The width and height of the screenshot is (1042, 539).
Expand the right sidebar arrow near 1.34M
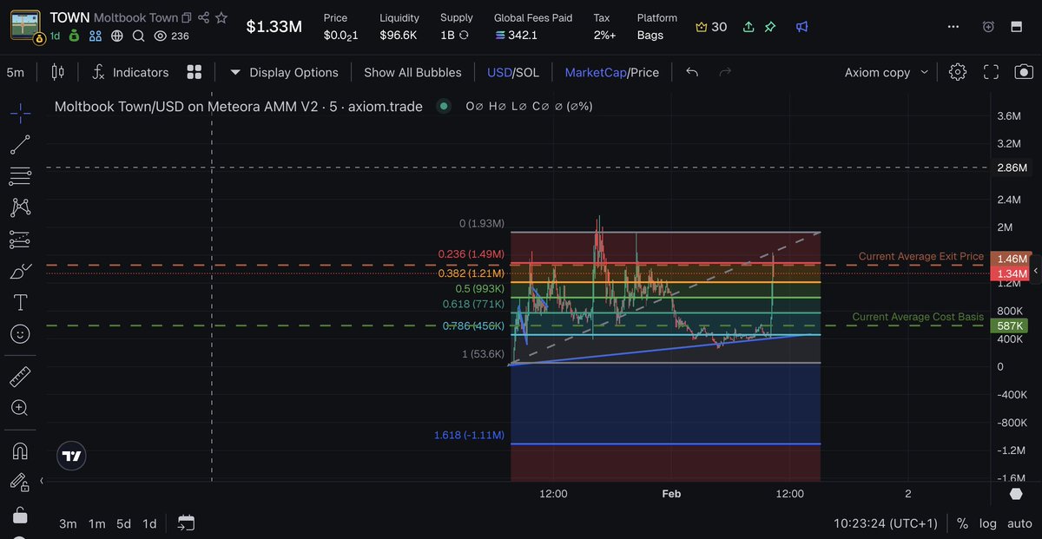click(1034, 272)
